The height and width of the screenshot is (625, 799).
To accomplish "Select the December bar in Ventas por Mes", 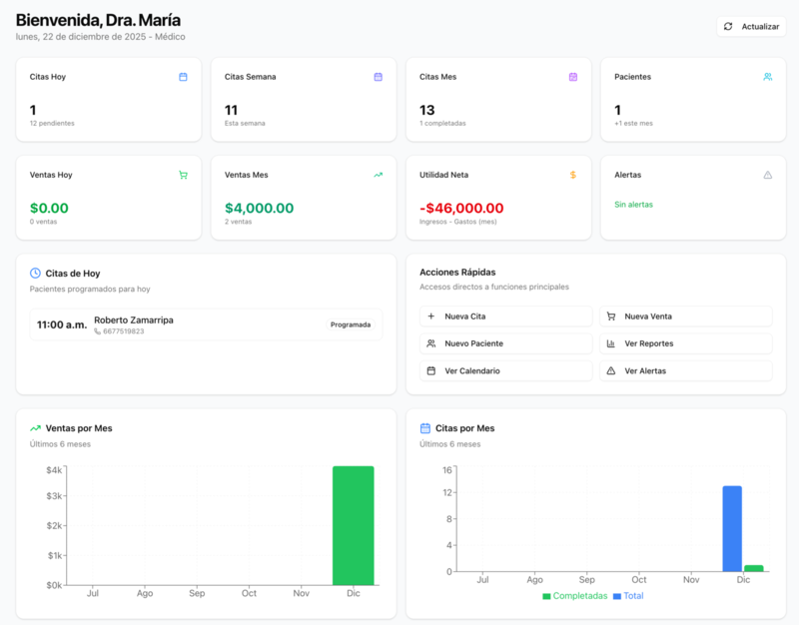I will 352,519.
